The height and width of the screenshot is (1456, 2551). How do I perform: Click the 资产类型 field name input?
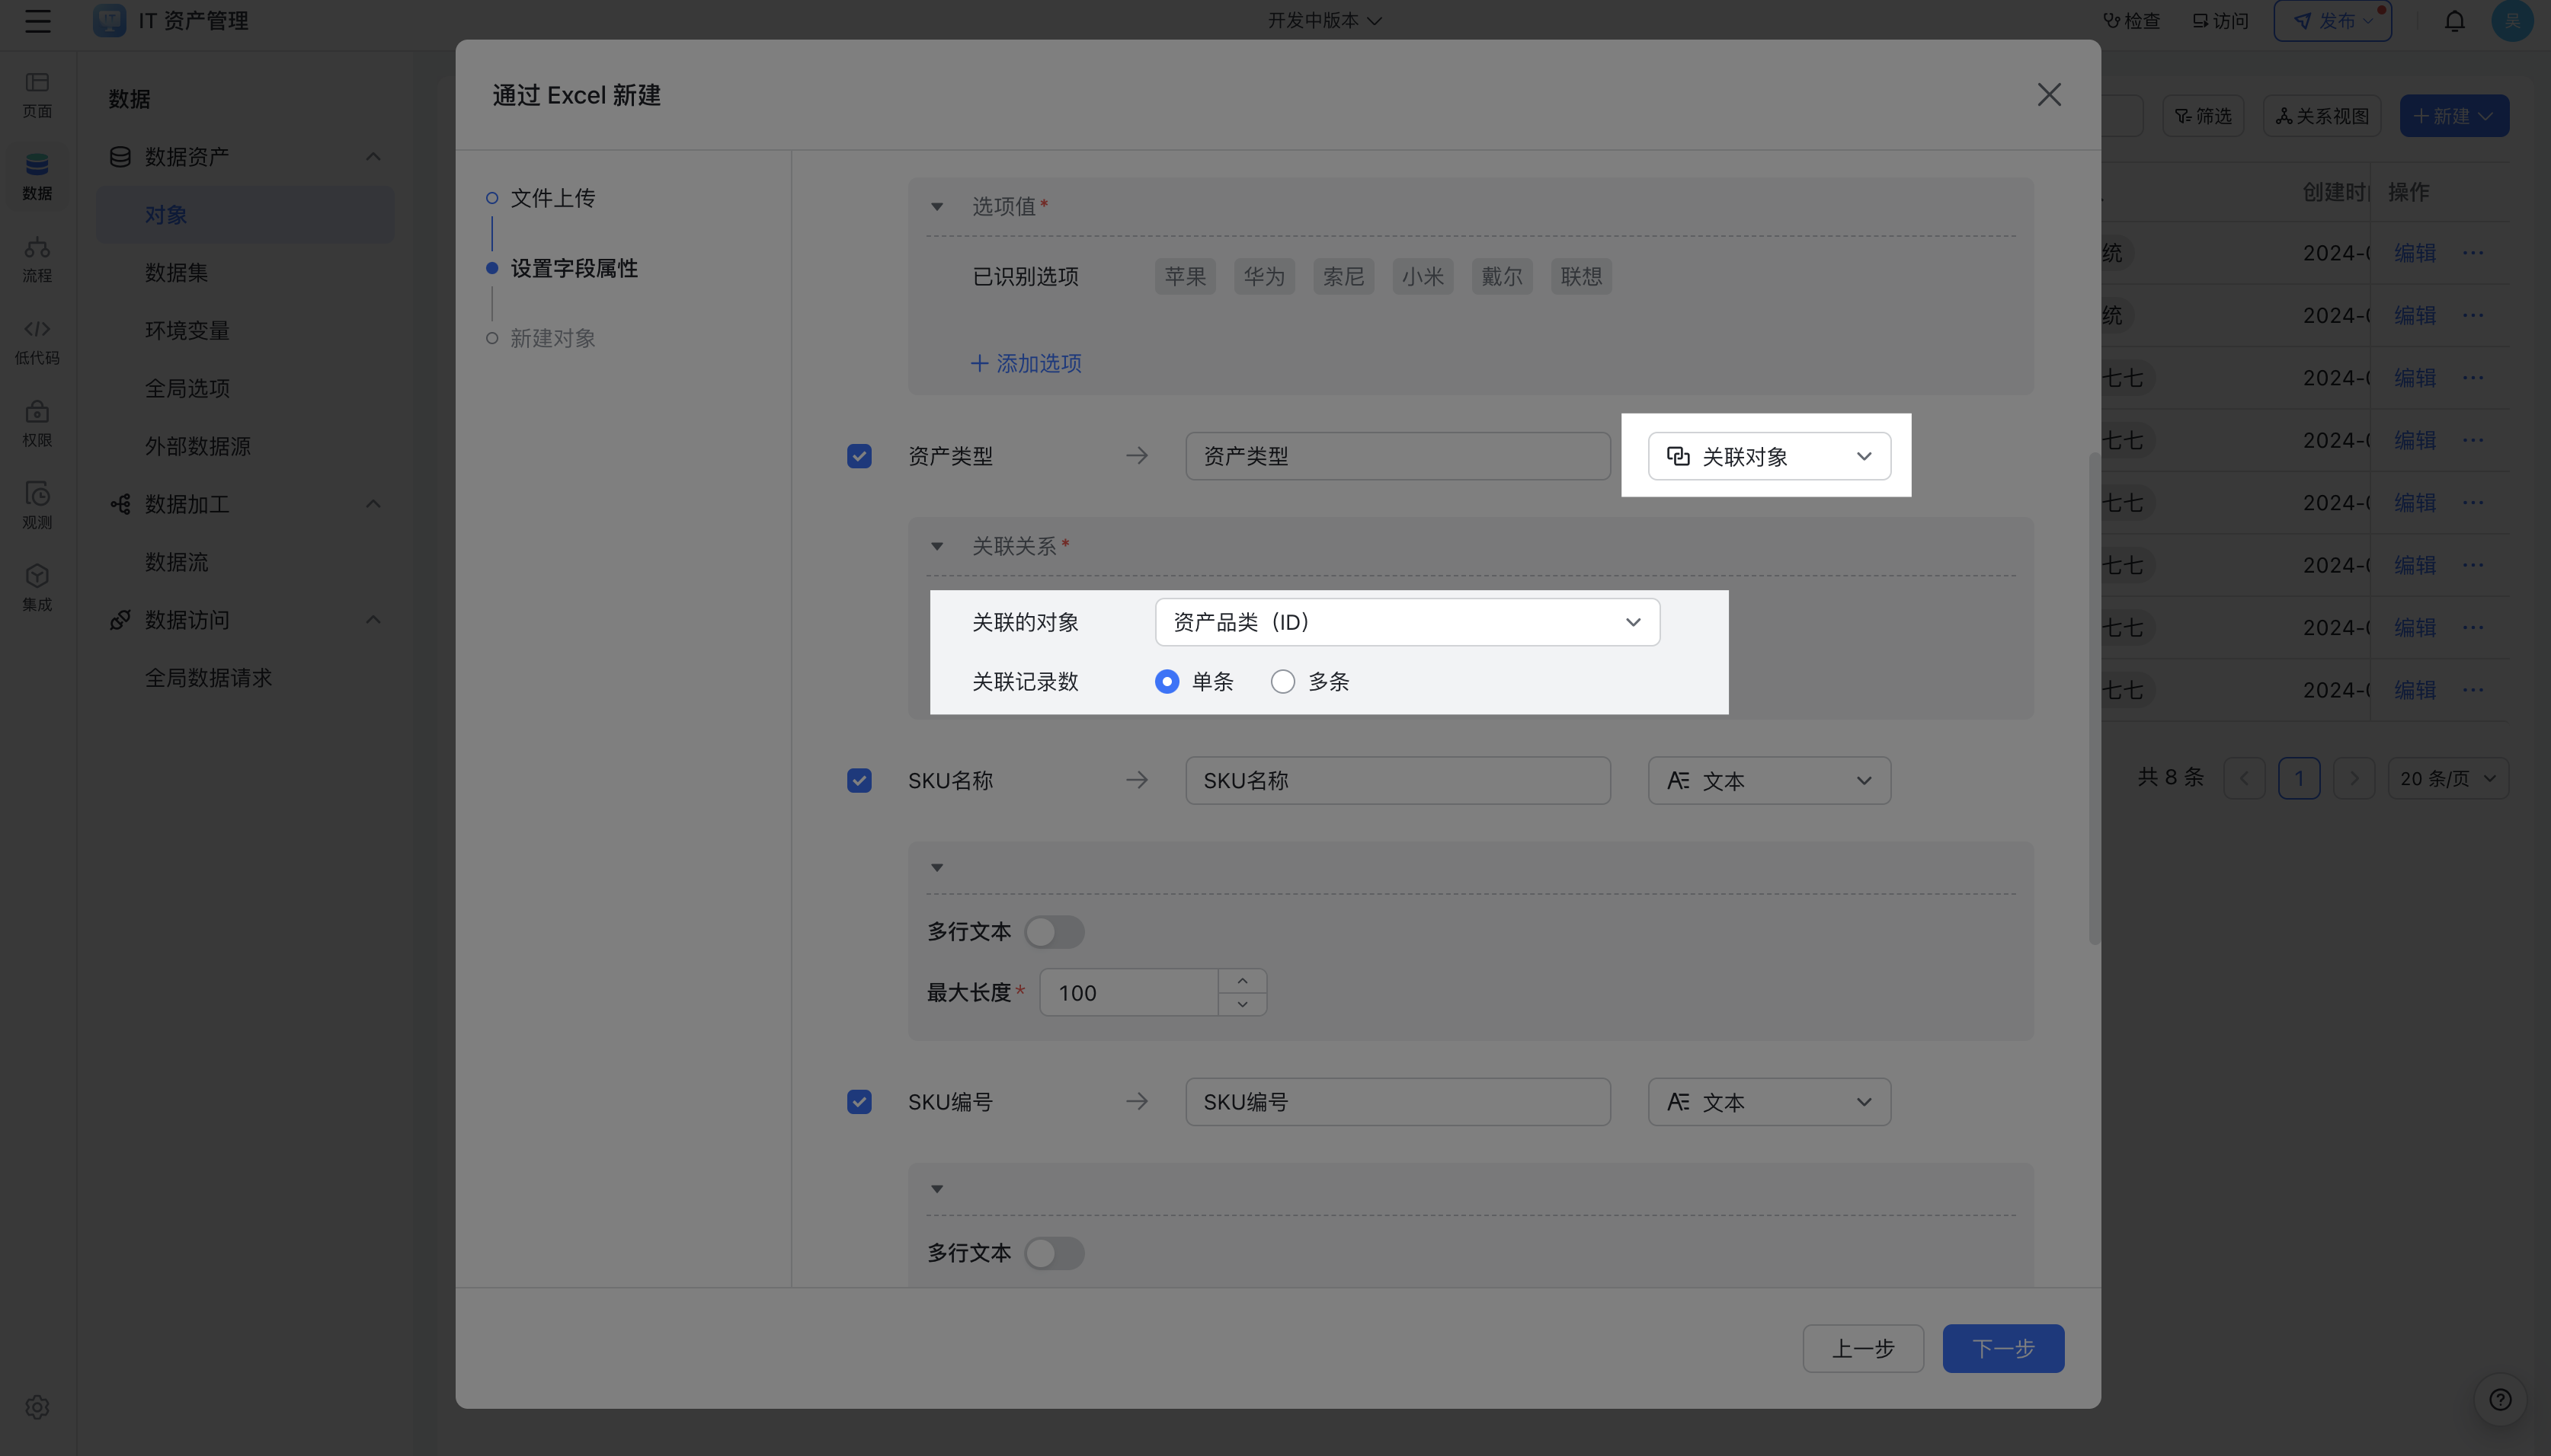[x=1397, y=456]
